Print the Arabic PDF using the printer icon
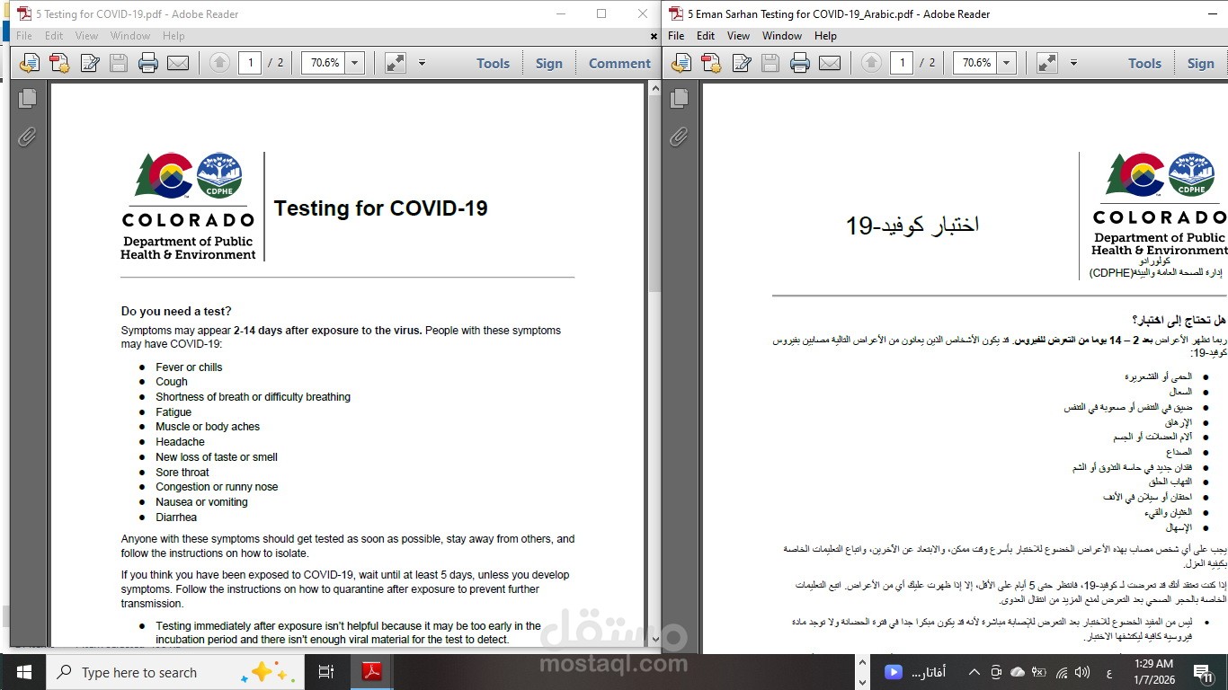The image size is (1228, 690). (x=800, y=63)
